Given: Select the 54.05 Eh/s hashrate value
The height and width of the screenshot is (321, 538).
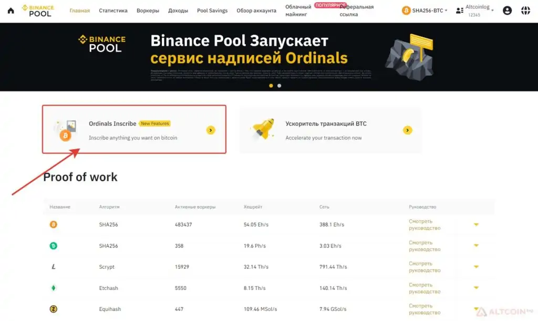Looking at the screenshot, I should (256, 225).
